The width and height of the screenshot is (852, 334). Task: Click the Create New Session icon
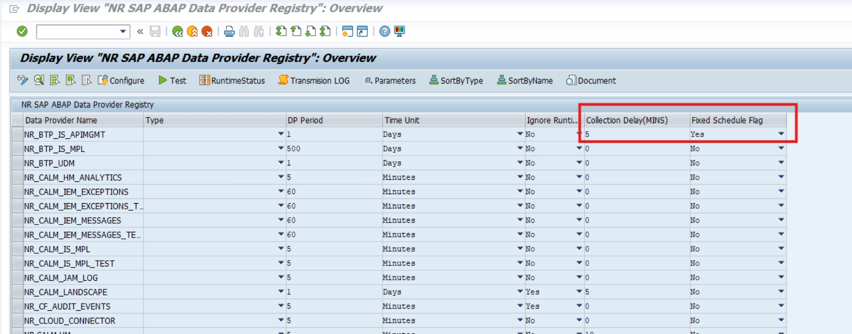click(347, 32)
